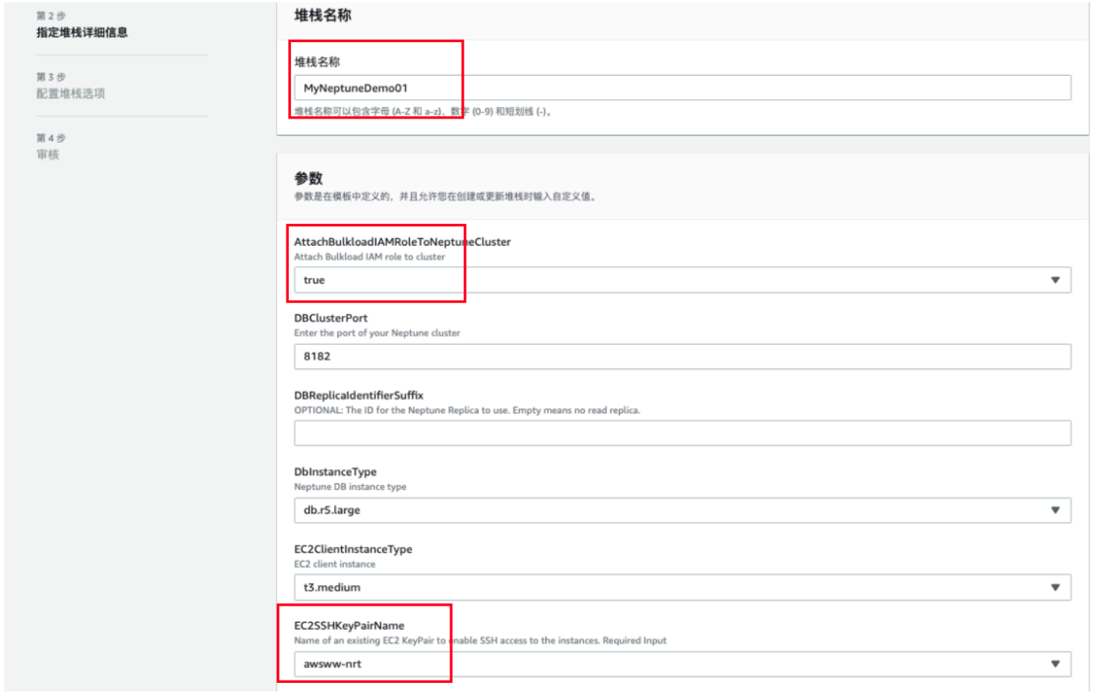Click 'Enter the port of your Neptune cluster' text
The height and width of the screenshot is (693, 1102).
pos(377,332)
